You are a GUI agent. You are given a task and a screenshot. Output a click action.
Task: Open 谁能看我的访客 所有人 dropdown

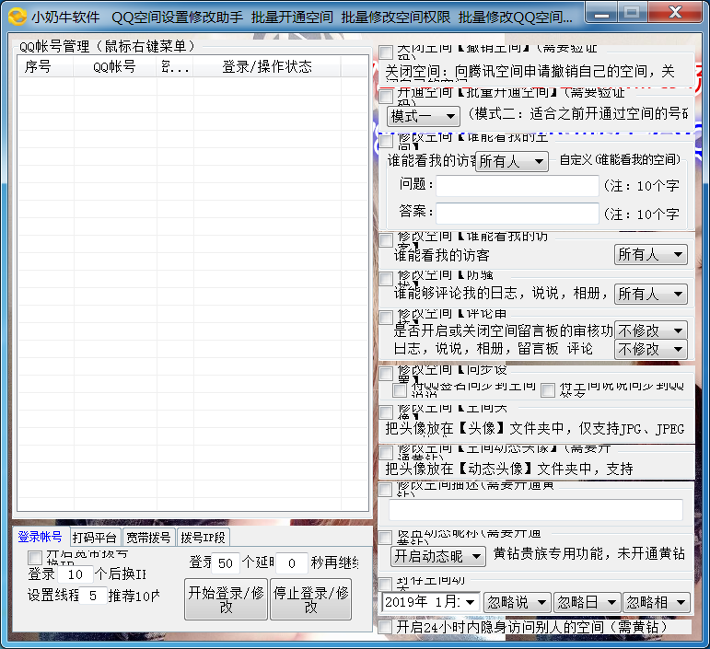point(651,255)
